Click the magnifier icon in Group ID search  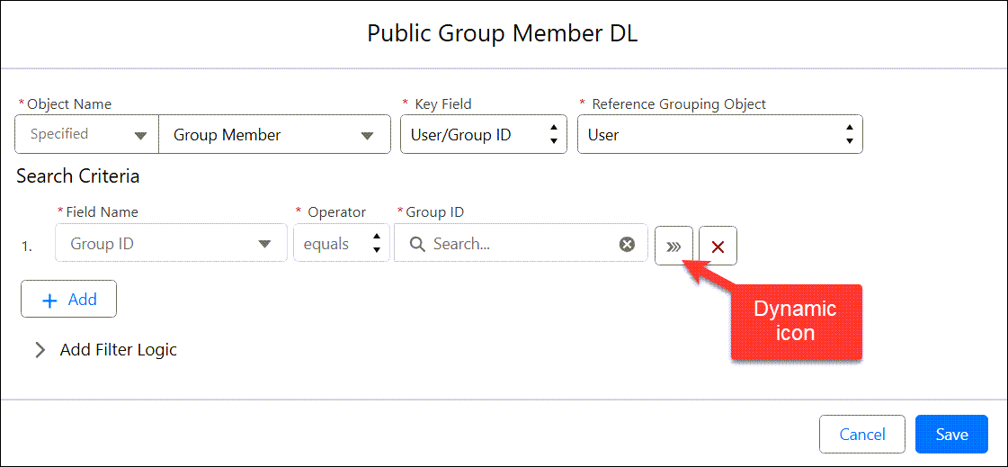tap(417, 244)
